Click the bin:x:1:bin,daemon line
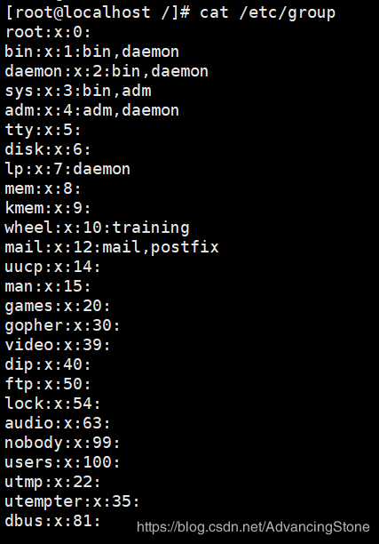The height and width of the screenshot is (544, 379). click(91, 52)
